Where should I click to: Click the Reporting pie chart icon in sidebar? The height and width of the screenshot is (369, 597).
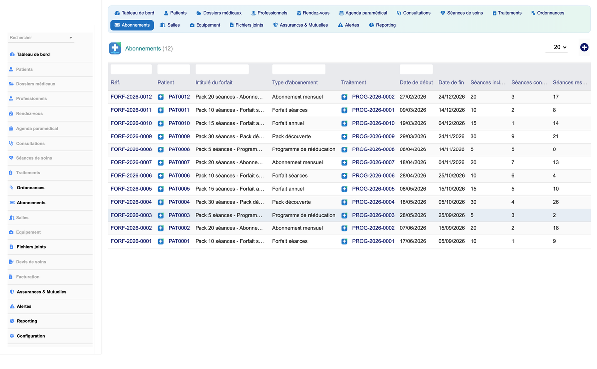point(12,321)
